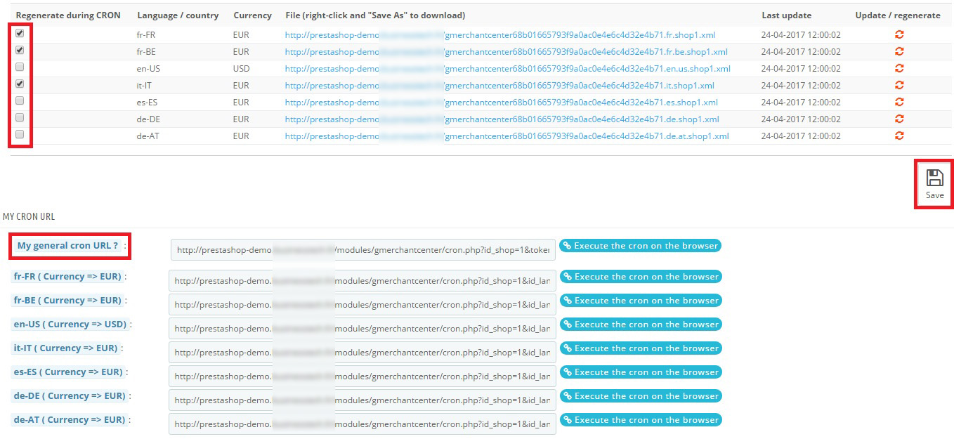
Task: Execute the de-AT cron on the browser
Action: [640, 419]
